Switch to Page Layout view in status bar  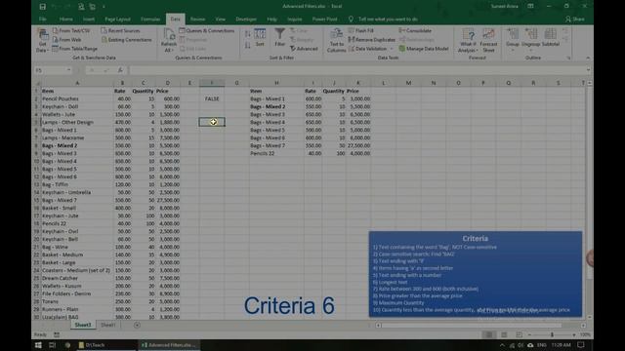tap(504, 334)
